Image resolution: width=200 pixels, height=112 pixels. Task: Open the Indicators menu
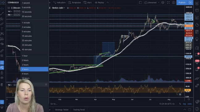(x=59, y=2)
